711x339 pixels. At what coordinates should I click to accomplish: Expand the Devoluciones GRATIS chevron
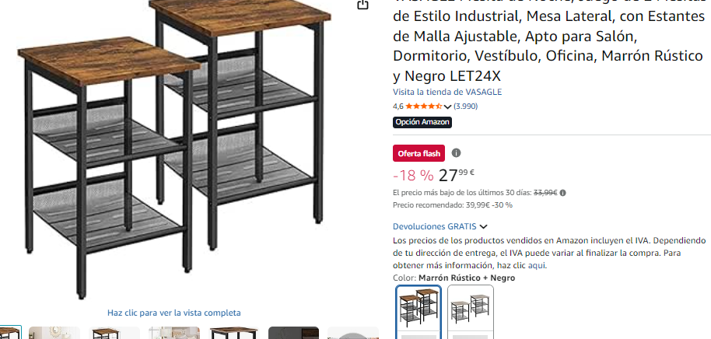pyautogui.click(x=483, y=226)
